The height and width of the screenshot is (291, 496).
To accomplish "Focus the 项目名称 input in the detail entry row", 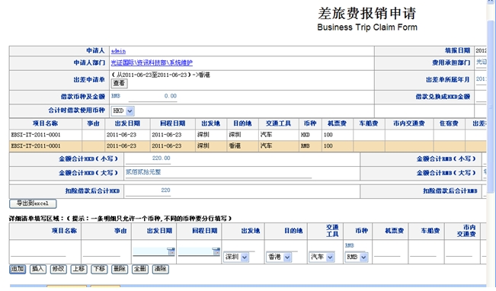I will pyautogui.click(x=38, y=252).
